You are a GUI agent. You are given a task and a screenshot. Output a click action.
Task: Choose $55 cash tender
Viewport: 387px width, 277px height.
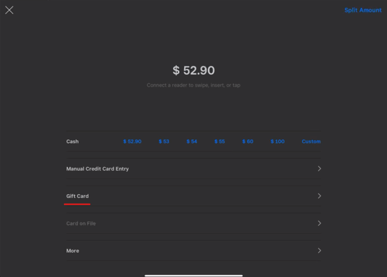pos(219,142)
